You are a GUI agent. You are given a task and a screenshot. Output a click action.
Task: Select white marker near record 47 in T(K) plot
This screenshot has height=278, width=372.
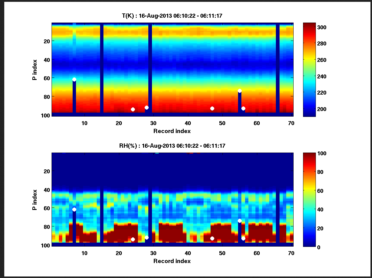tap(212, 109)
